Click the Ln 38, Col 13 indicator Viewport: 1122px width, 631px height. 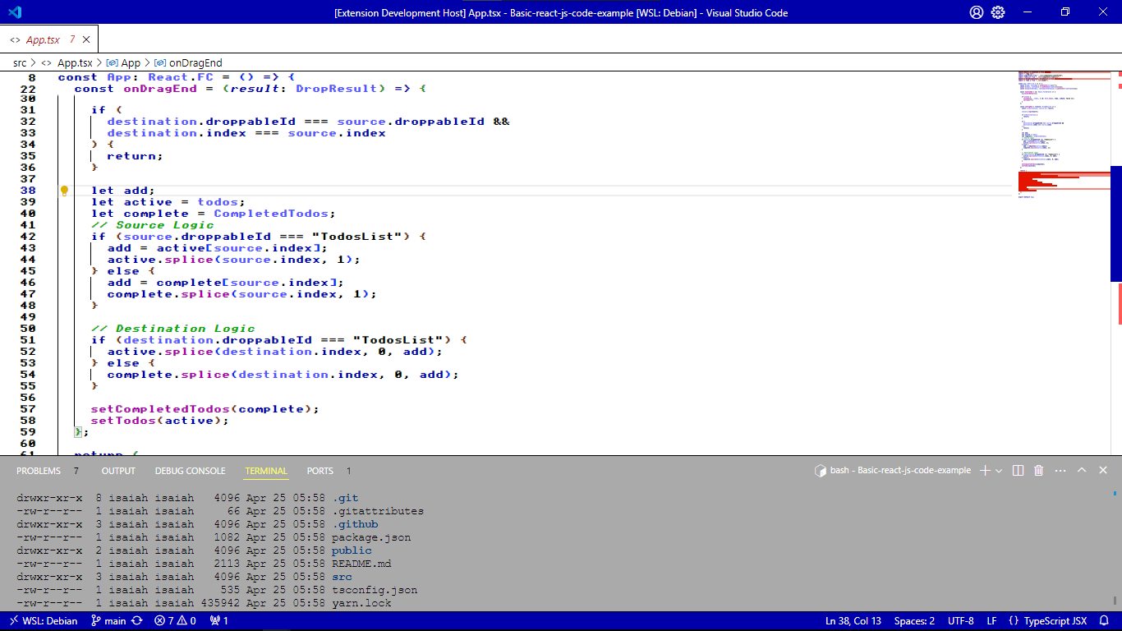pos(853,621)
